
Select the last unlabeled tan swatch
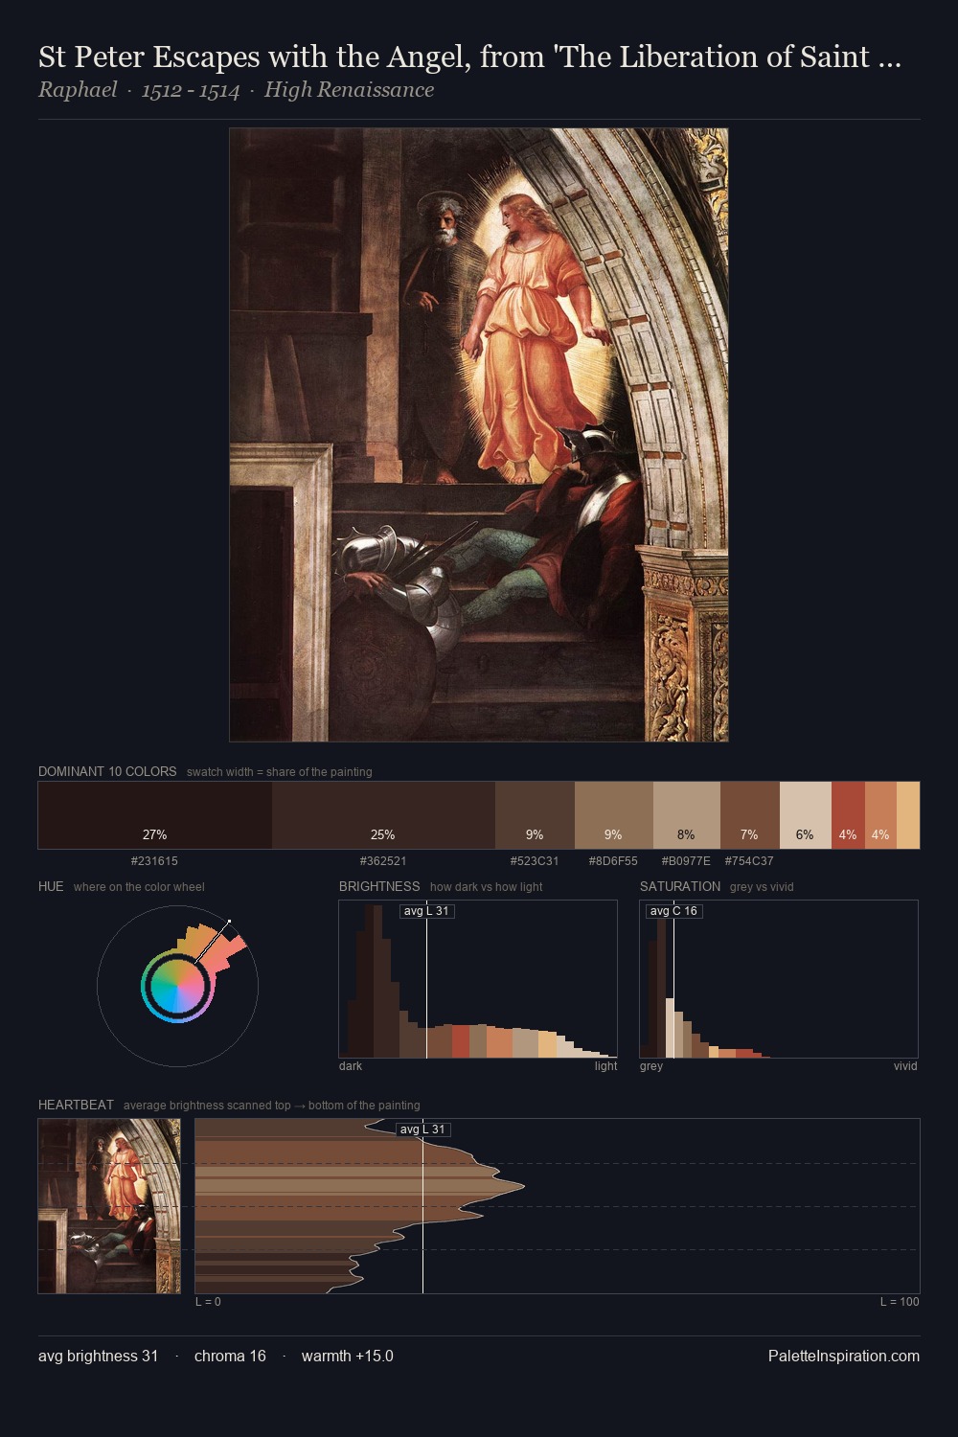coord(908,815)
